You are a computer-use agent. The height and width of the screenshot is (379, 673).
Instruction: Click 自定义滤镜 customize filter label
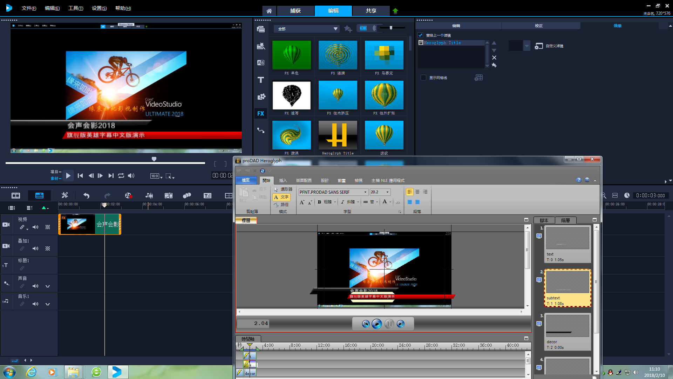click(x=554, y=46)
